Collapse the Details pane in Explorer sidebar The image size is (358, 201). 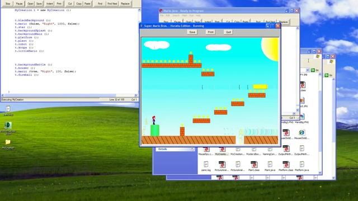tap(192, 149)
